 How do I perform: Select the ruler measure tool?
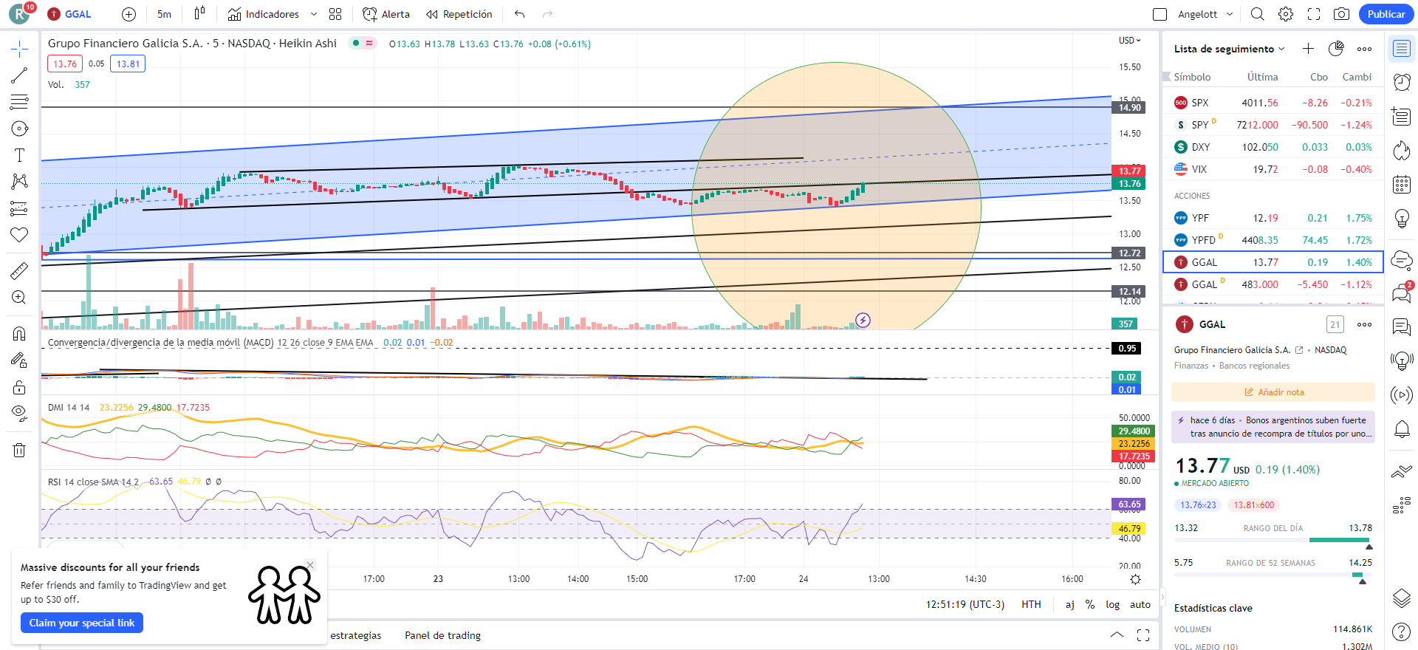pyautogui.click(x=19, y=270)
